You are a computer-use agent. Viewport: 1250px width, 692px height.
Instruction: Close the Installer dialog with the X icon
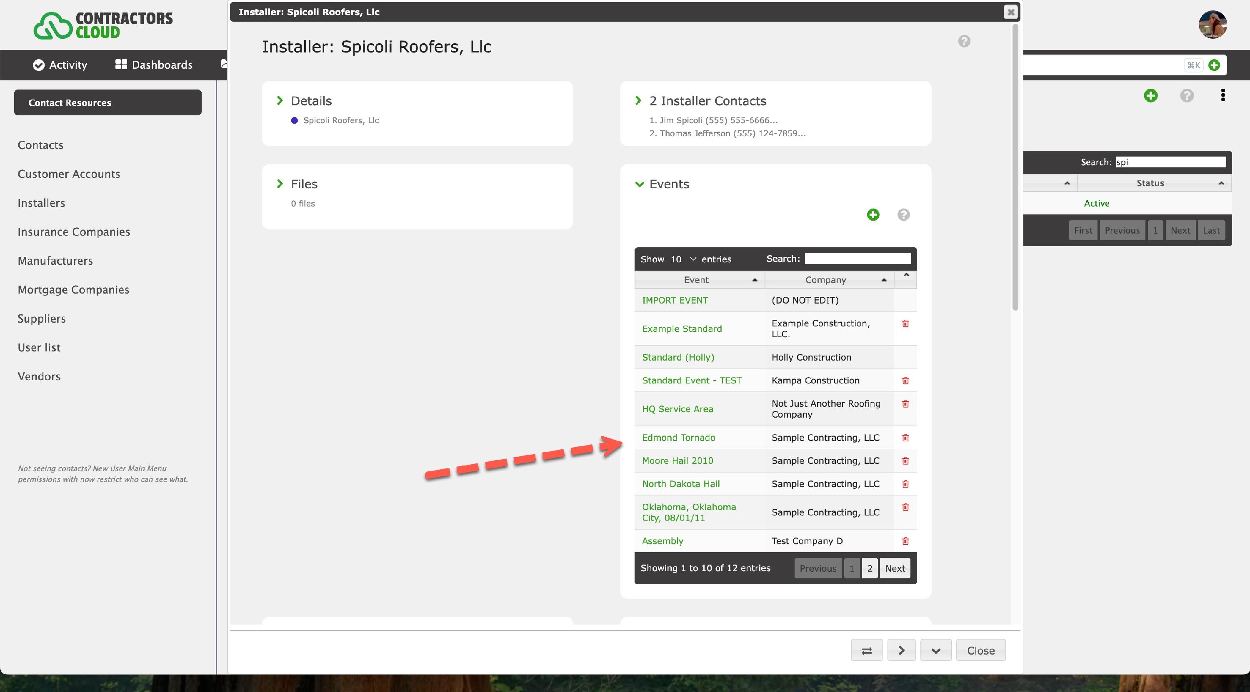tap(1011, 12)
